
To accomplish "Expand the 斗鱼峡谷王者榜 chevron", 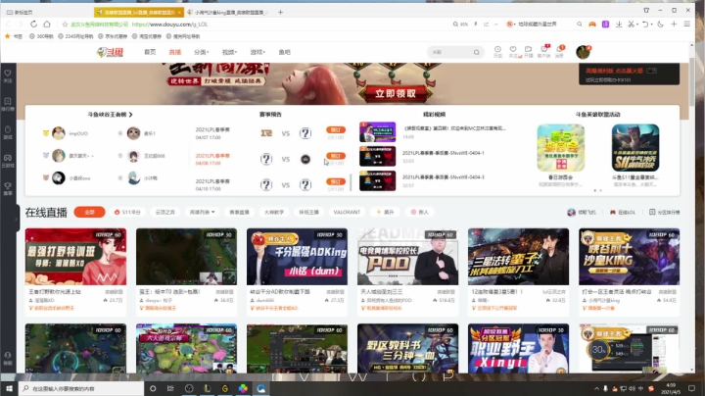I will pyautogui.click(x=131, y=115).
